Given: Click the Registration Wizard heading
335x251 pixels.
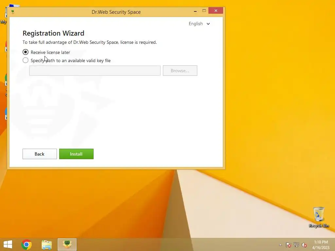Looking at the screenshot, I should point(53,33).
